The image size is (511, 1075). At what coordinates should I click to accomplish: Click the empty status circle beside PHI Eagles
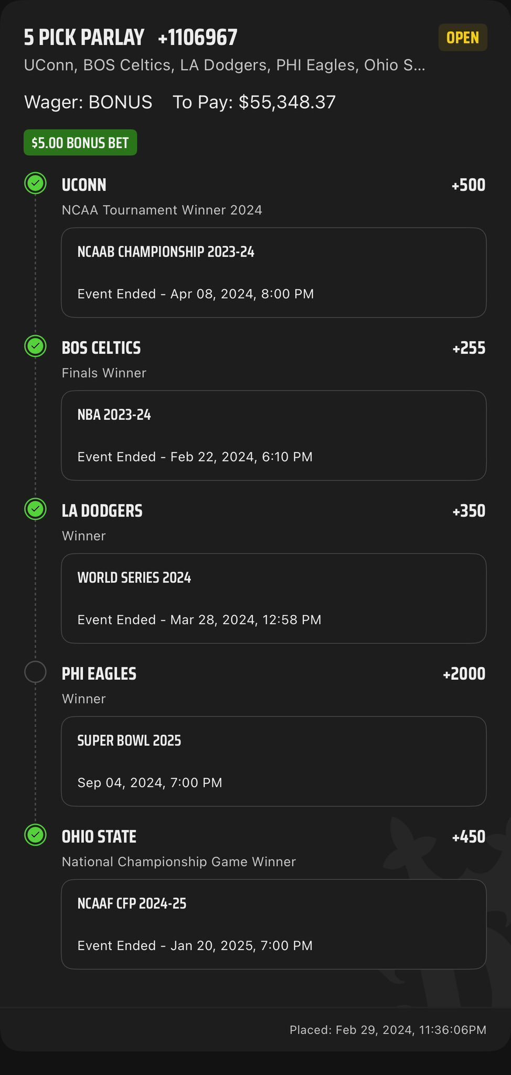[36, 672]
